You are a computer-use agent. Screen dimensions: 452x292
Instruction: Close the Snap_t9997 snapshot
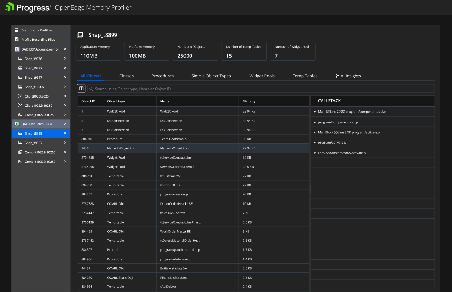[x=65, y=77]
